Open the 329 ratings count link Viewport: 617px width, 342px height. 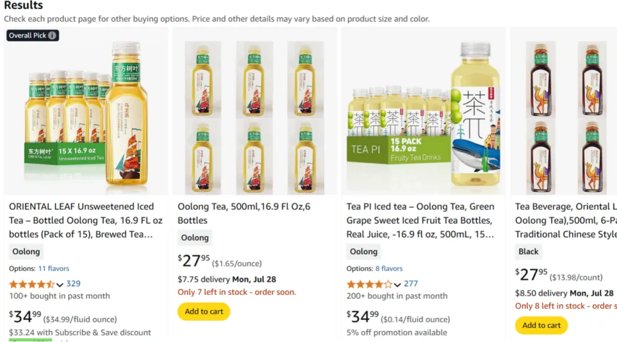click(73, 284)
